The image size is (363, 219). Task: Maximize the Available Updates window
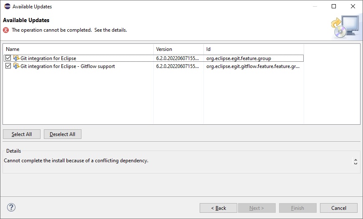click(x=334, y=6)
